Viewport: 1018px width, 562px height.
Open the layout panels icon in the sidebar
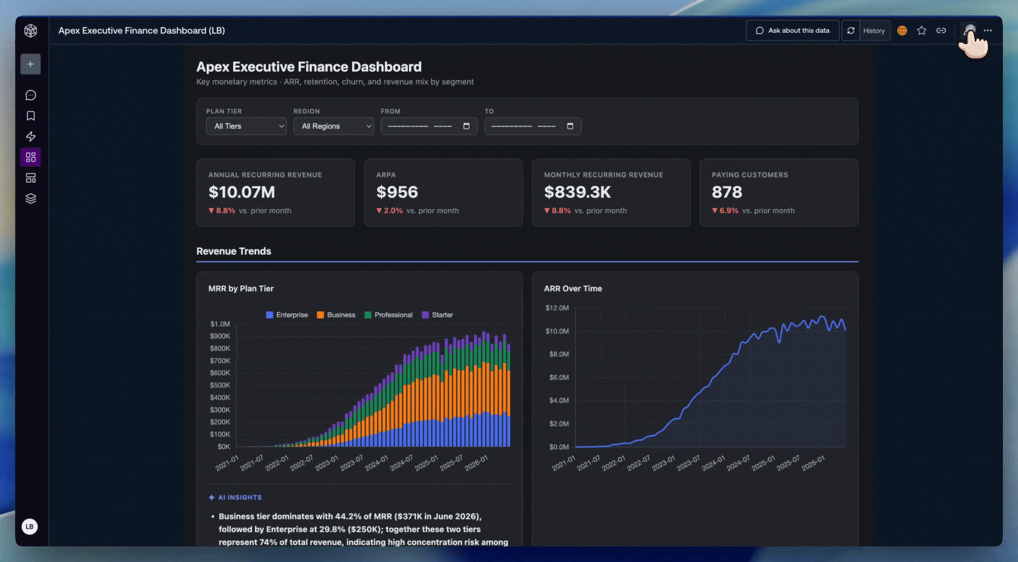(x=31, y=178)
